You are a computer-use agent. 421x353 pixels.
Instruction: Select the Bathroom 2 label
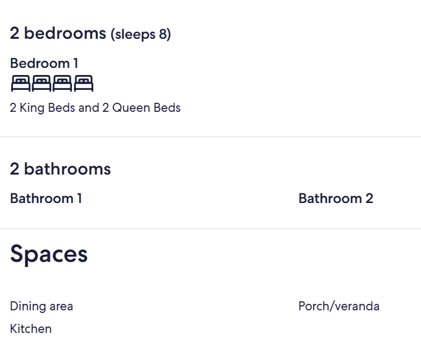tap(336, 198)
